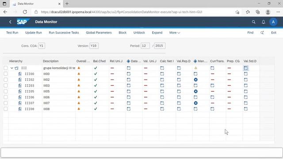The width and height of the screenshot is (283, 159).
Task: Click CurrTrans. status for III03
Action: pos(212,85)
